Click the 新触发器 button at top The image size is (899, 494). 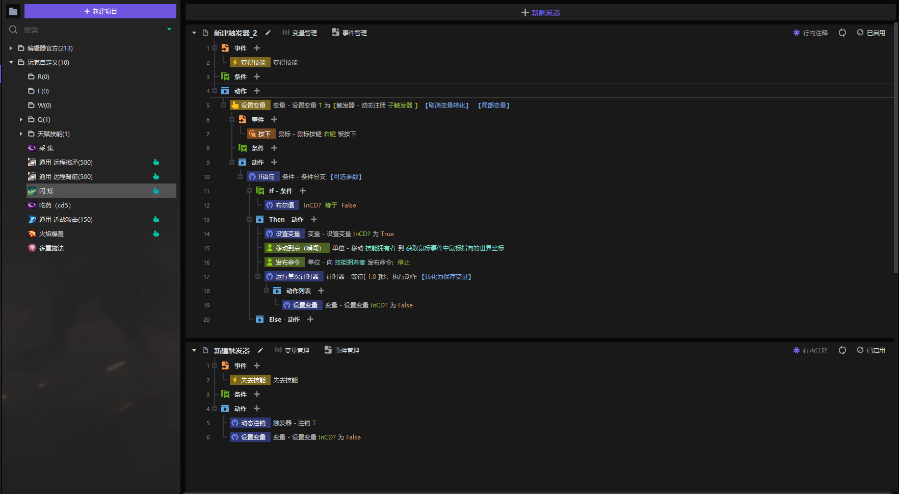pyautogui.click(x=540, y=13)
